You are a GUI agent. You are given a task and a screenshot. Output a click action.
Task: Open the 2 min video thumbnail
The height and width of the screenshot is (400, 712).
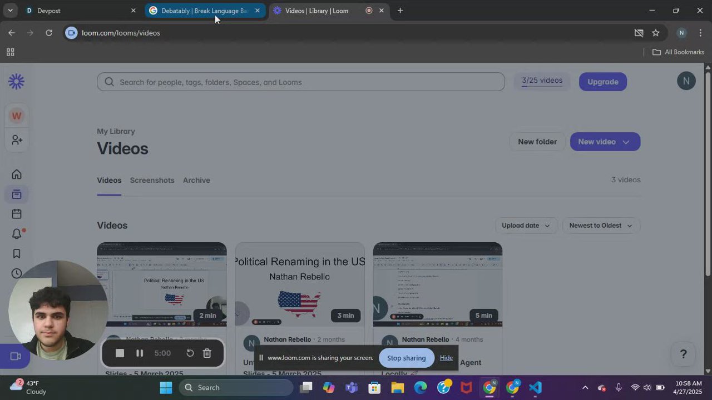tap(162, 284)
